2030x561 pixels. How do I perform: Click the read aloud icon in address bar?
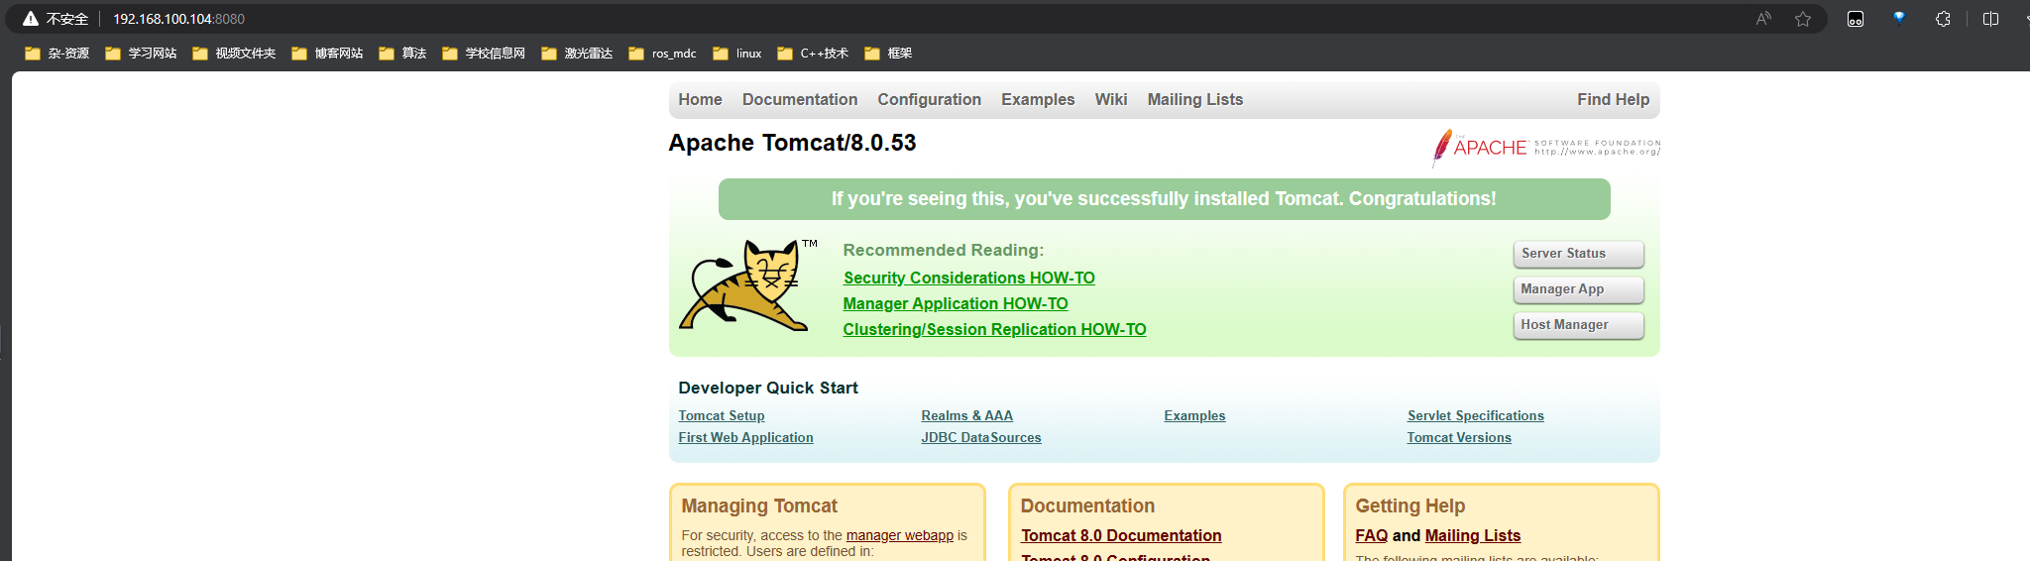1763,19
